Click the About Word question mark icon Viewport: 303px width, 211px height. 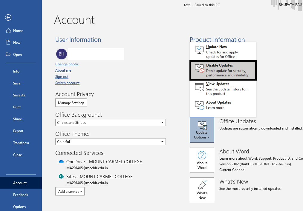tap(202, 155)
